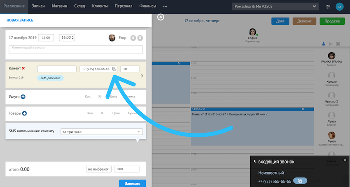Add a product with the Товары plus icon
This screenshot has width=350, height=187.
[24, 113]
